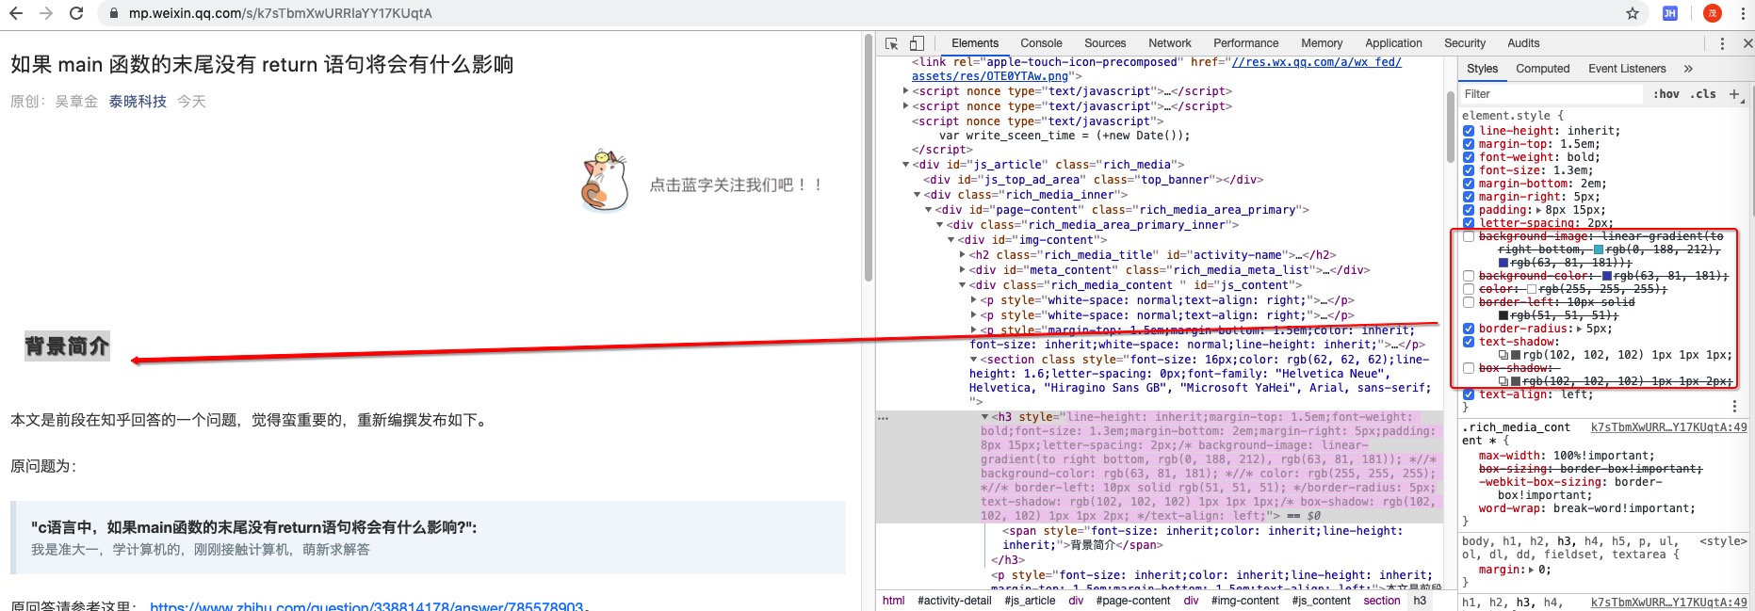This screenshot has height=611, width=1755.
Task: Collapse the js_content div node
Action: (963, 285)
